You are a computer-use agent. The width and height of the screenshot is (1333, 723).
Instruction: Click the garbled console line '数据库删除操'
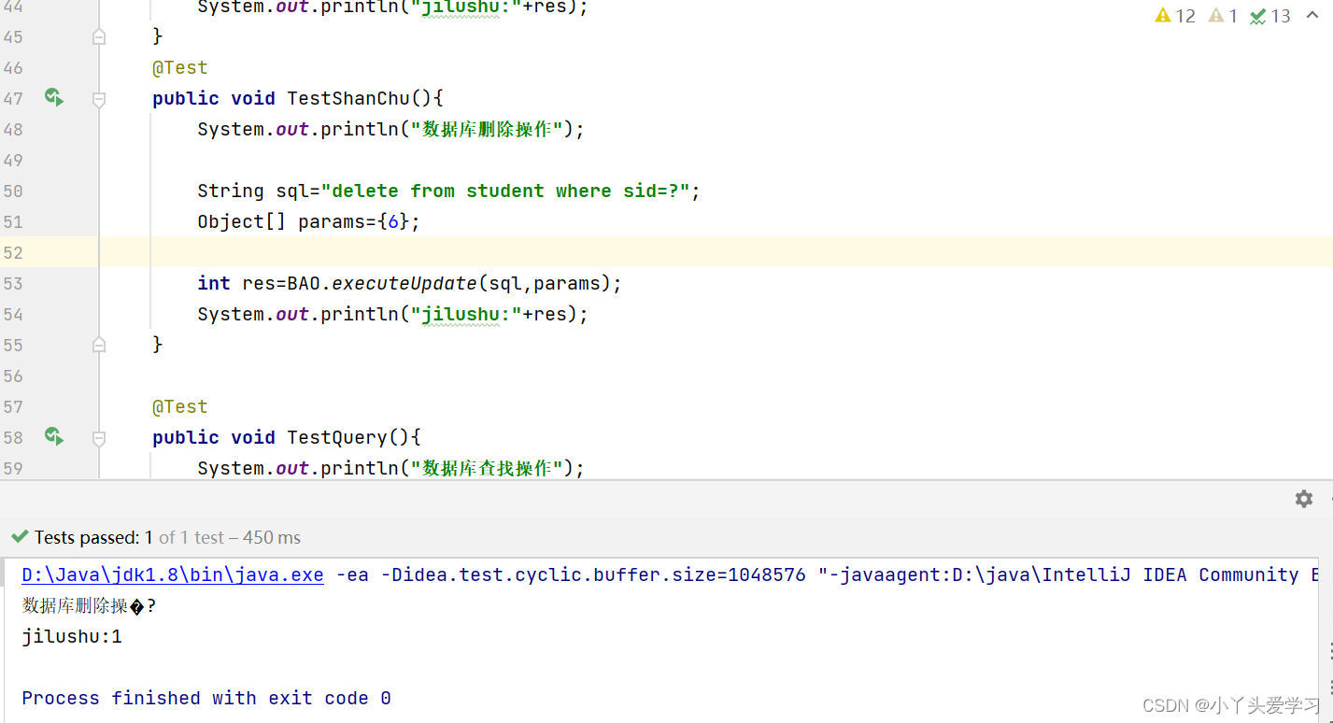pyautogui.click(x=89, y=605)
